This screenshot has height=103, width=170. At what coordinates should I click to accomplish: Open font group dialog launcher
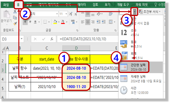click(77, 30)
